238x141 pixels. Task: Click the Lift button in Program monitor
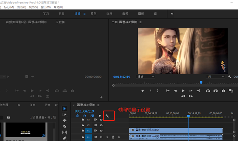pyautogui.click(x=208, y=91)
